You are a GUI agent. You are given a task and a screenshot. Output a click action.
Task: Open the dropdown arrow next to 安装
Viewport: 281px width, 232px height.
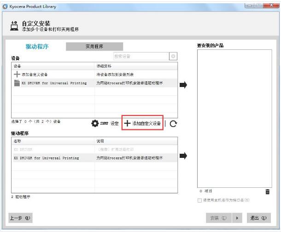[237, 218]
